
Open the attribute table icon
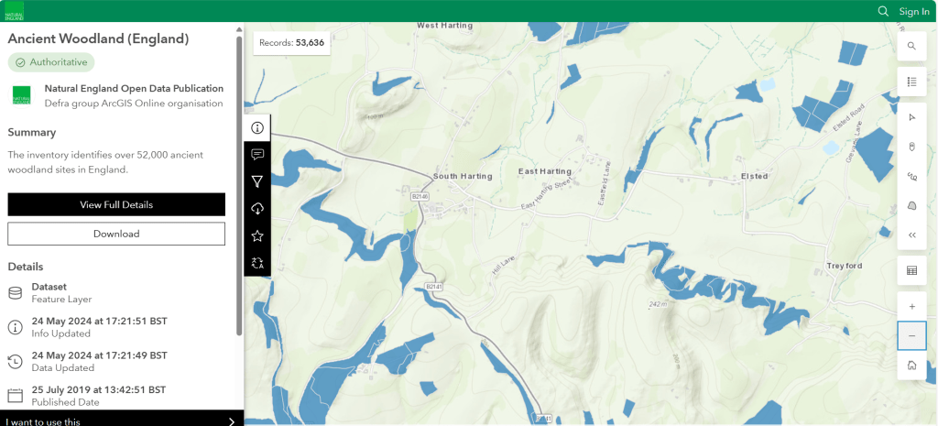pos(911,270)
